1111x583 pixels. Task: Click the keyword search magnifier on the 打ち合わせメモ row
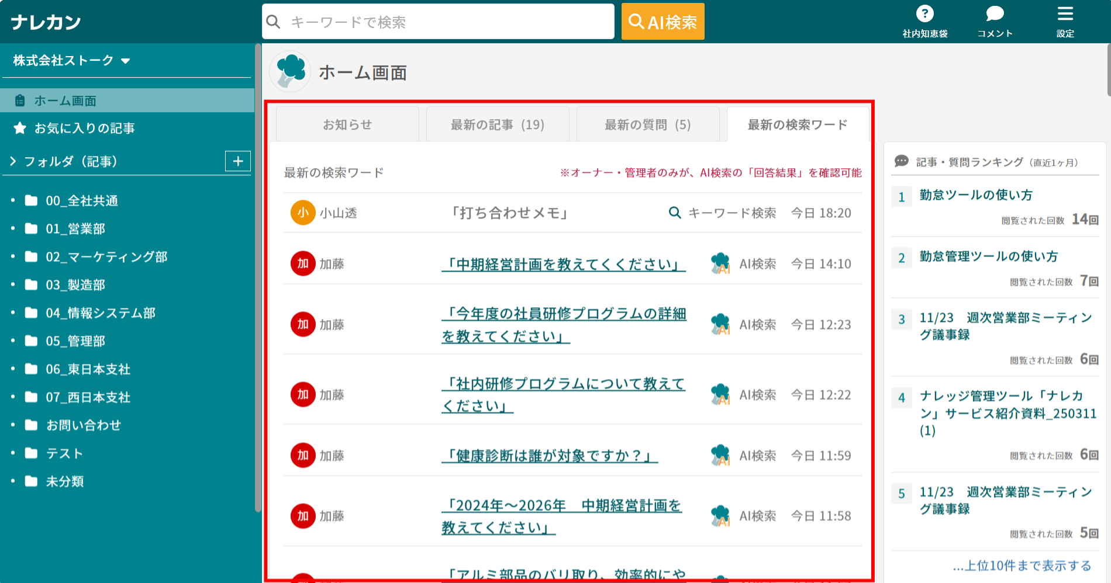[x=674, y=213]
